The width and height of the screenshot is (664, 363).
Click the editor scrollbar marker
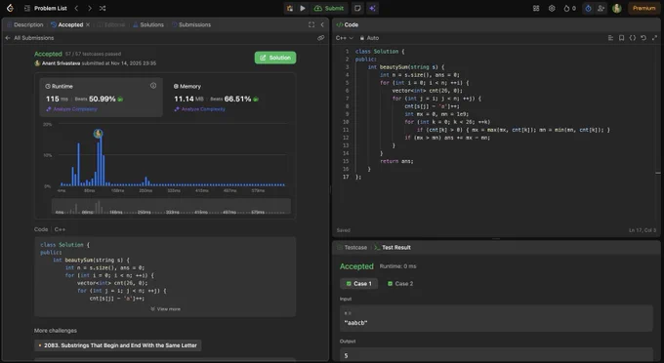657,173
